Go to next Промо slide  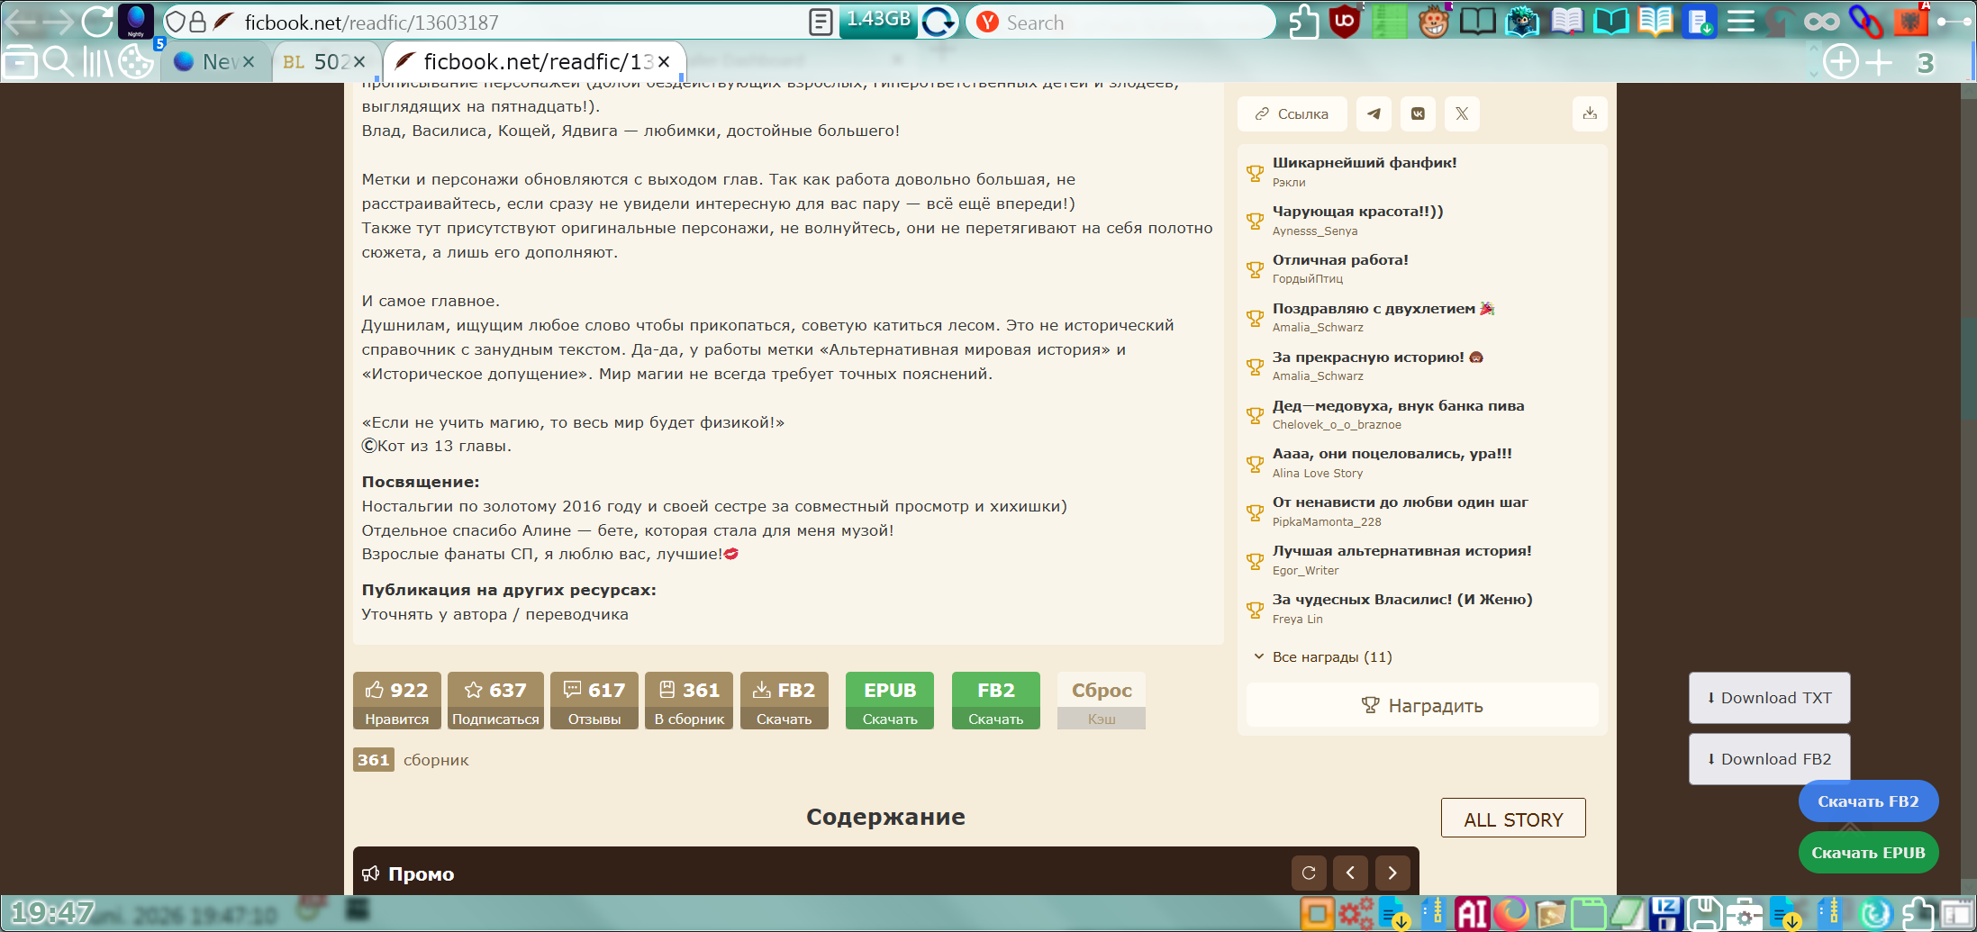(x=1392, y=873)
